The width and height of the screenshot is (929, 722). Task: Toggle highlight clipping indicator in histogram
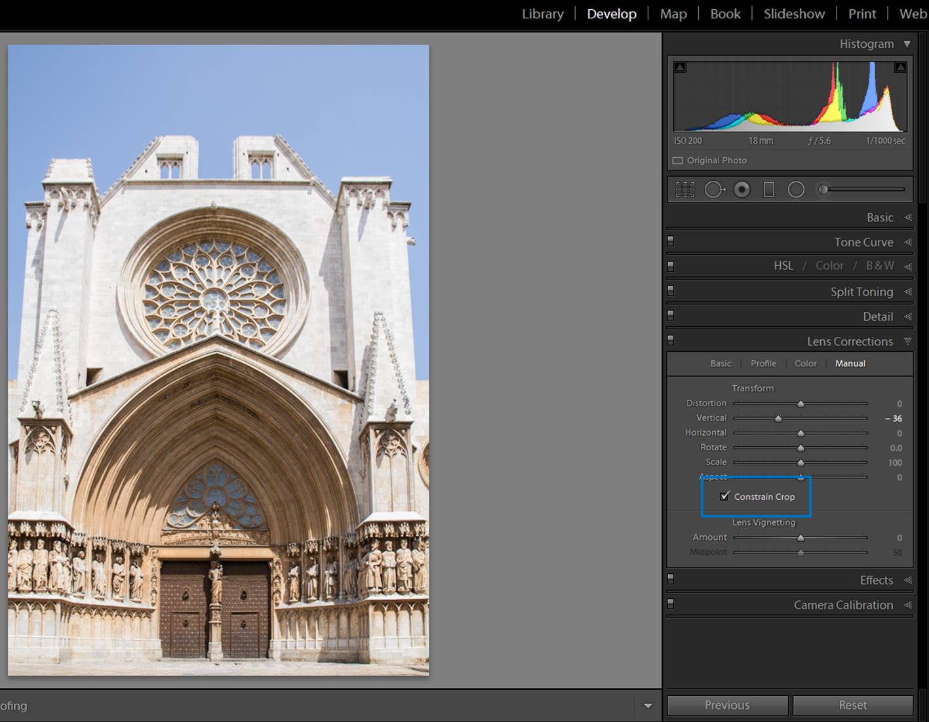(901, 67)
